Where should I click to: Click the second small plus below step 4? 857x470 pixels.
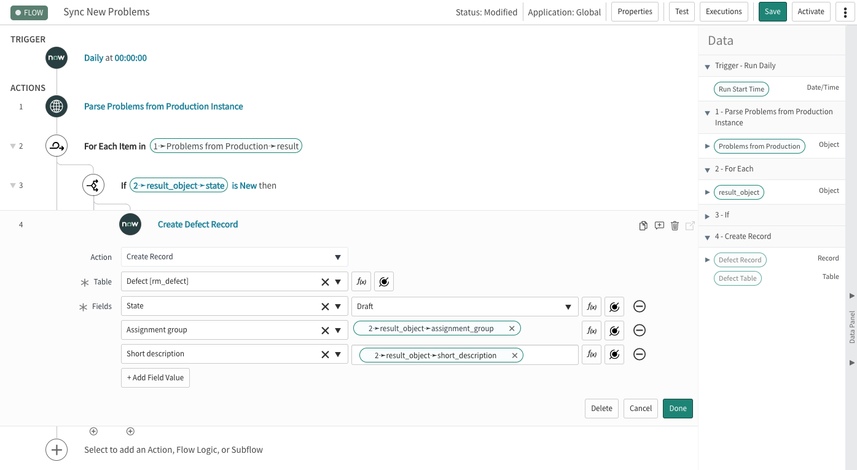[x=130, y=432]
